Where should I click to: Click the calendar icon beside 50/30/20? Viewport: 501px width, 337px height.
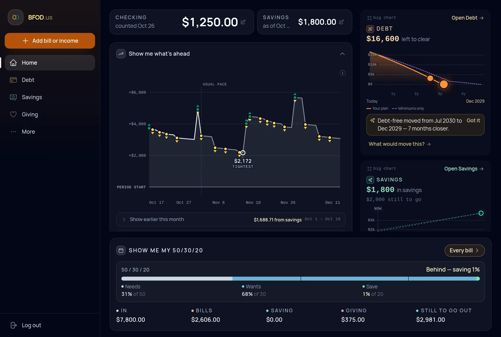(x=121, y=251)
